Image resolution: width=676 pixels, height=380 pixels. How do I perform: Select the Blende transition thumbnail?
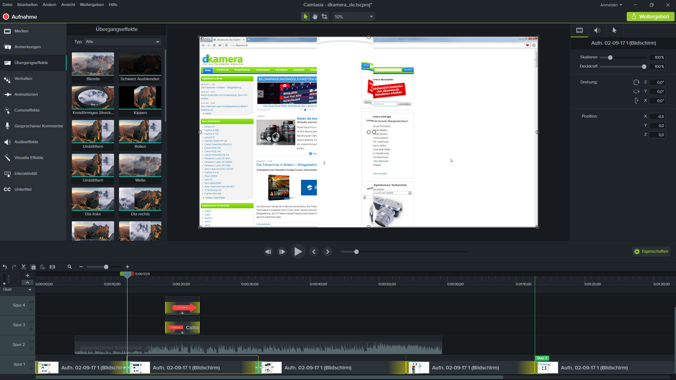click(93, 64)
